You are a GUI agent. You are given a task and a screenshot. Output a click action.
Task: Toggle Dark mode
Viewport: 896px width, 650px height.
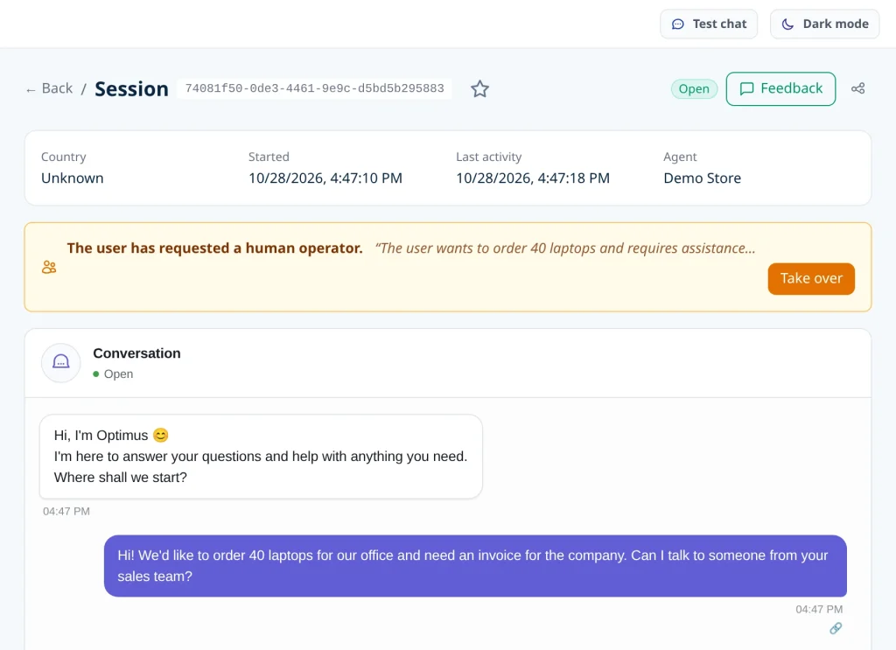824,24
